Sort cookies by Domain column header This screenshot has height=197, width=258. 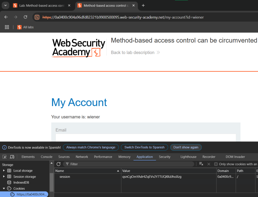(x=226, y=171)
